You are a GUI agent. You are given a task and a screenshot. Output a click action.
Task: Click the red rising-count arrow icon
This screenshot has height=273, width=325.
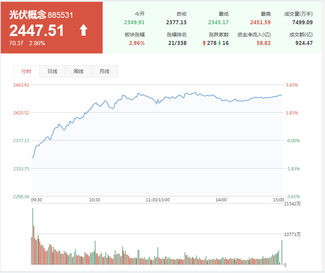tap(204, 43)
